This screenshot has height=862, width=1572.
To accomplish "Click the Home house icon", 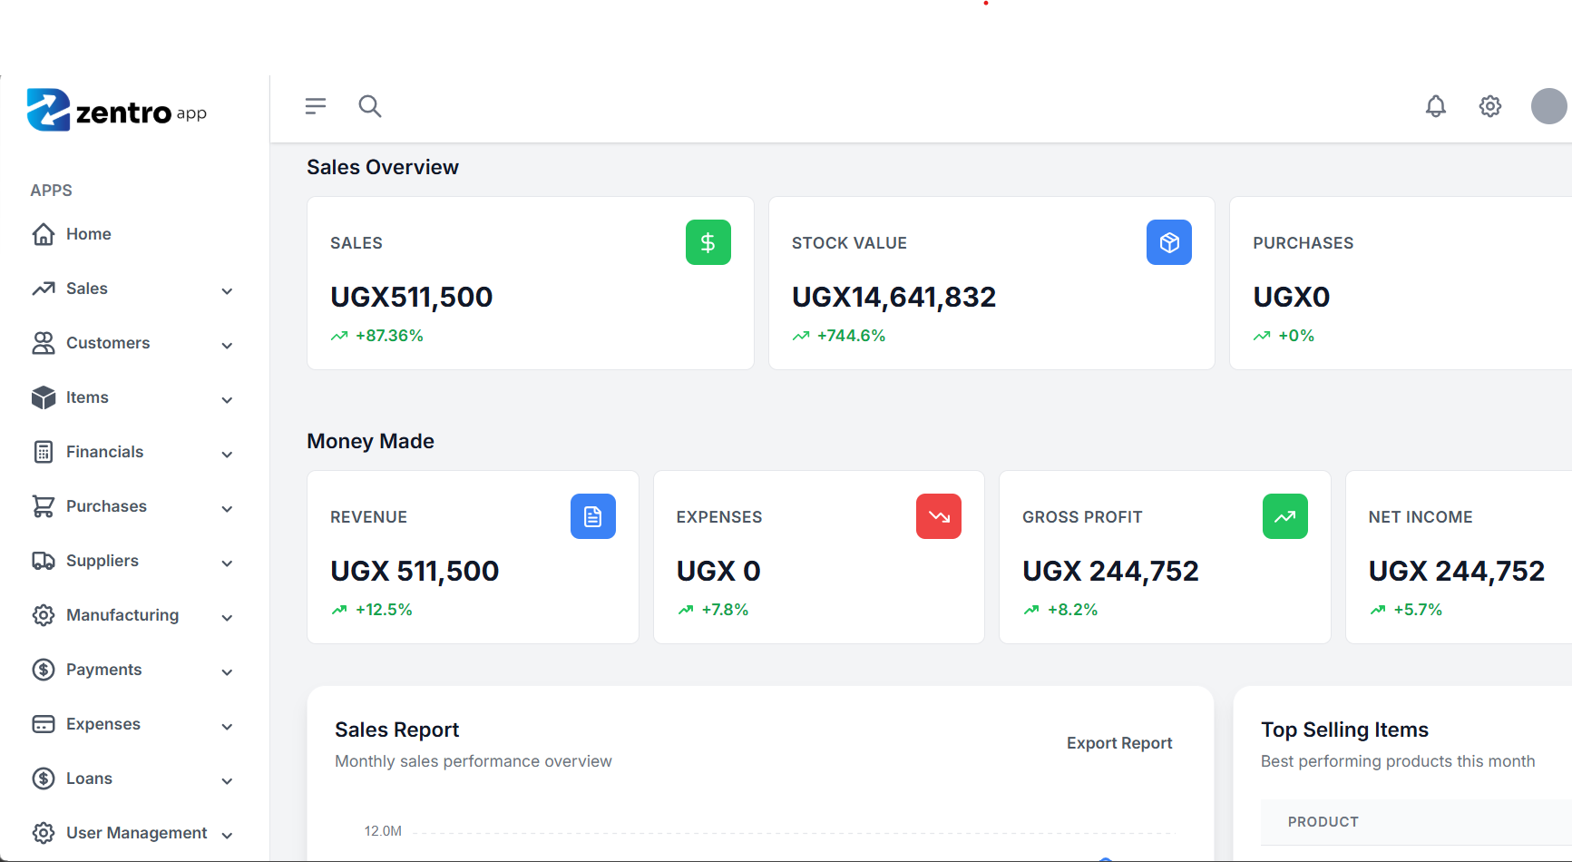I will pyautogui.click(x=44, y=234).
